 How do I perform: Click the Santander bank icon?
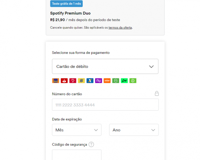pyautogui.click(x=64, y=81)
